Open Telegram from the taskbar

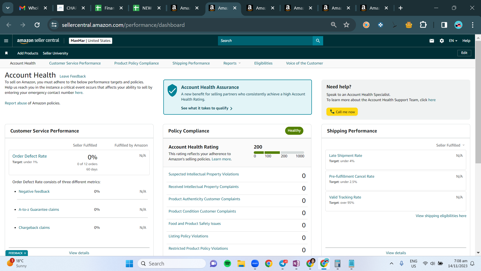pos(283,263)
